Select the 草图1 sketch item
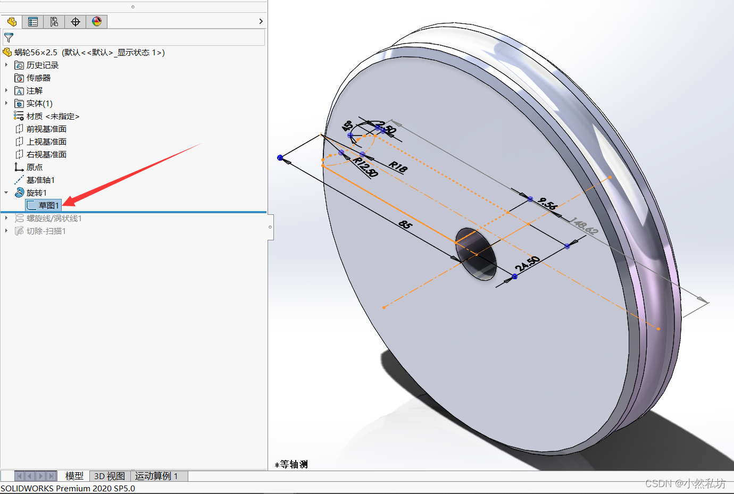734x494 pixels. 48,205
